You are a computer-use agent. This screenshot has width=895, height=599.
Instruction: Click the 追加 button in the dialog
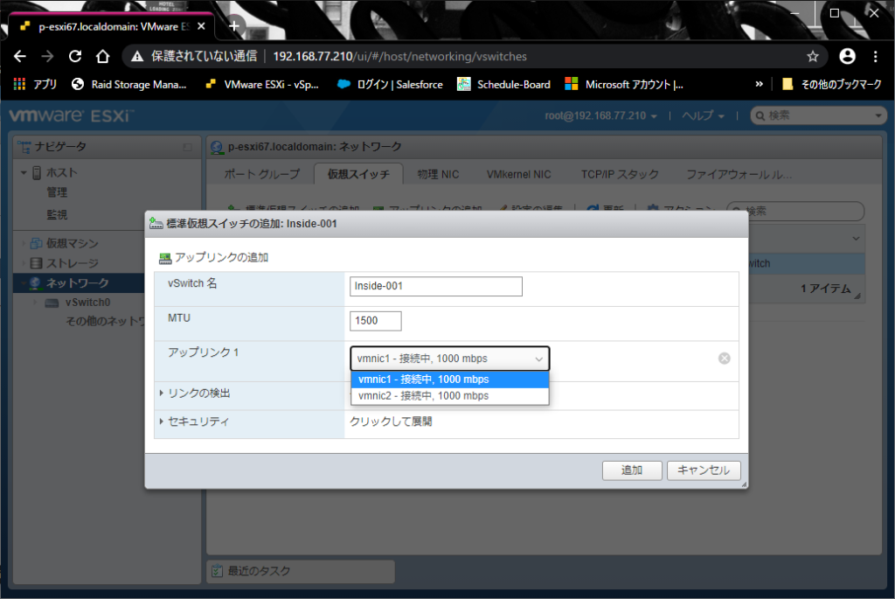tap(632, 470)
